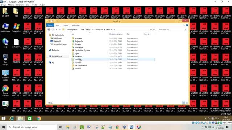The height and width of the screenshot is (130, 232).
Task: Navigate to Yerel Disk (C:) in breadcrumb
Action: click(x=86, y=30)
